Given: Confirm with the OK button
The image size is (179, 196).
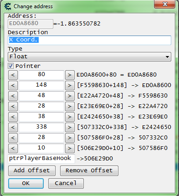Looking at the screenshot, I should pyautogui.click(x=26, y=183).
